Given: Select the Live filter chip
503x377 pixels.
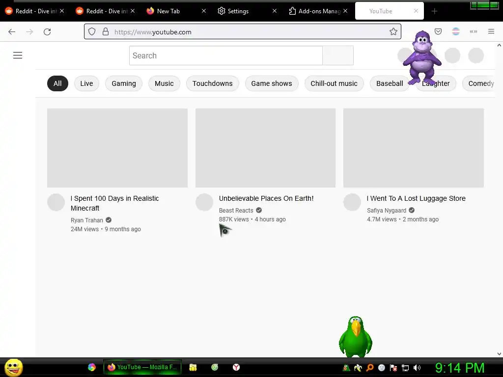Looking at the screenshot, I should 86,83.
